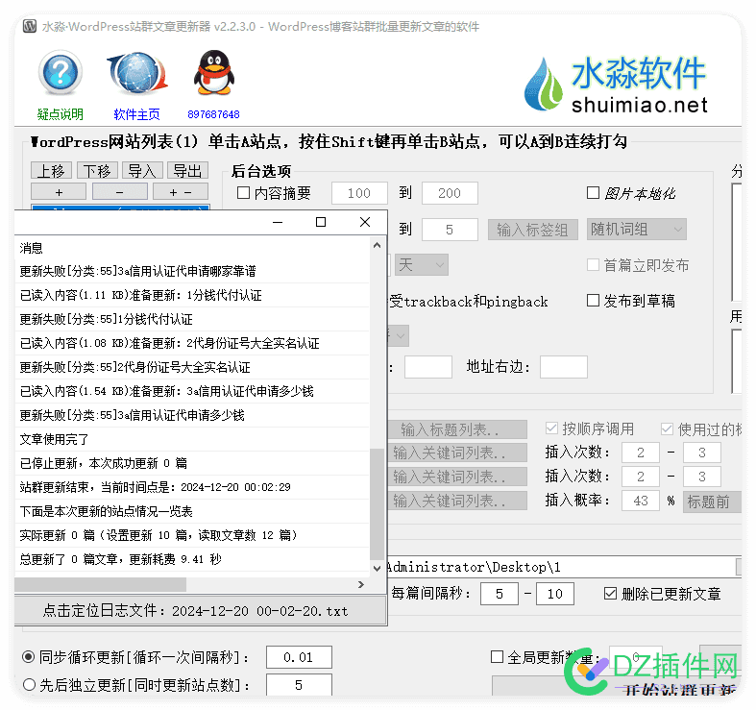The image size is (756, 710).
Task: Select log row 下面是本次更新的站点情况一览表
Action: click(x=193, y=511)
